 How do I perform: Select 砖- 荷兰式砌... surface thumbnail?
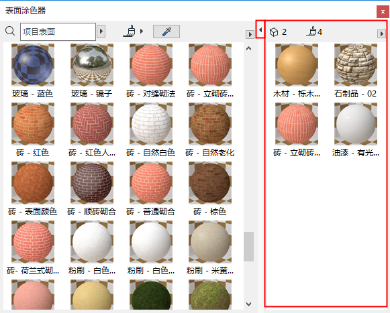coord(33,242)
